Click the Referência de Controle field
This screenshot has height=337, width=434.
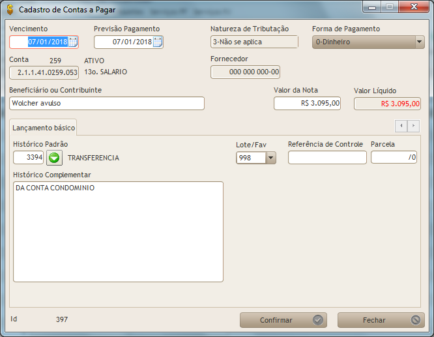pos(327,158)
